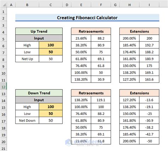Select column A header
This screenshot has width=168, height=151.
pyautogui.click(x=11, y=5)
